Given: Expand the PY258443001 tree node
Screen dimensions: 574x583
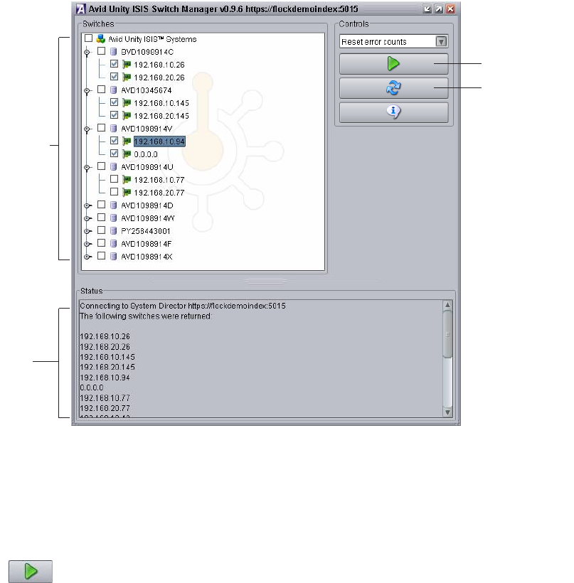Looking at the screenshot, I should [x=87, y=231].
